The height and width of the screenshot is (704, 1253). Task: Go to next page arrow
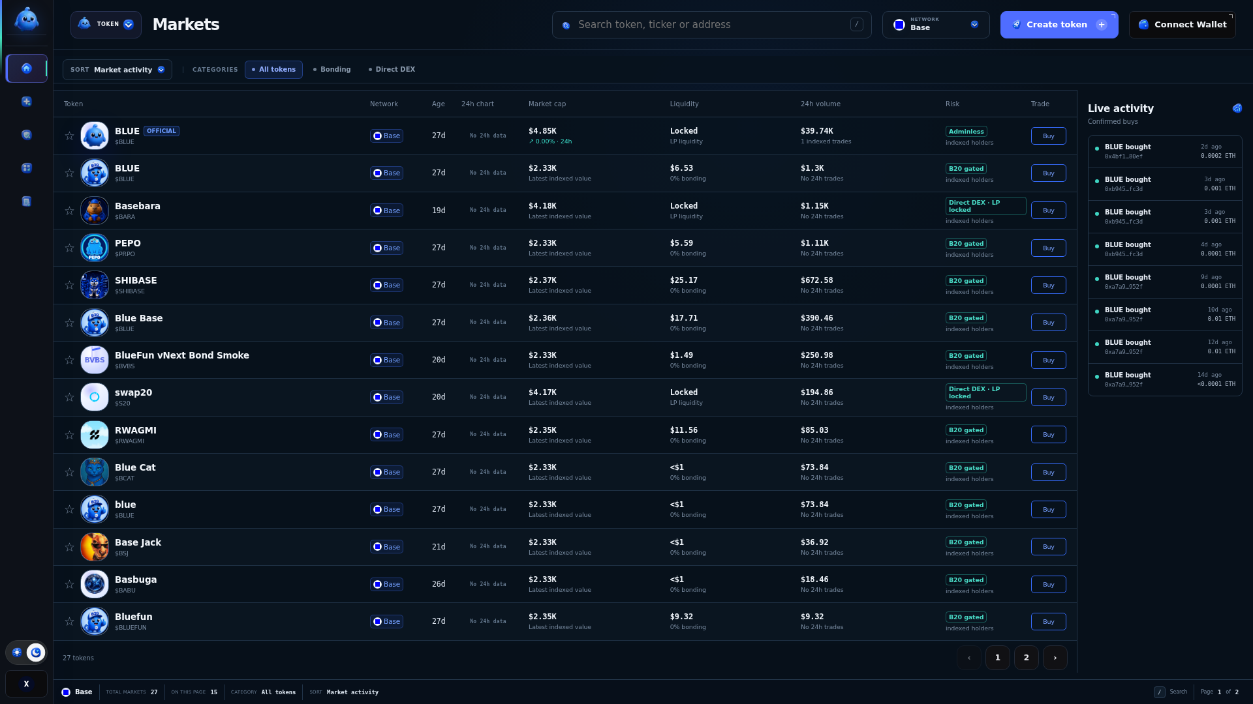pos(1055,658)
